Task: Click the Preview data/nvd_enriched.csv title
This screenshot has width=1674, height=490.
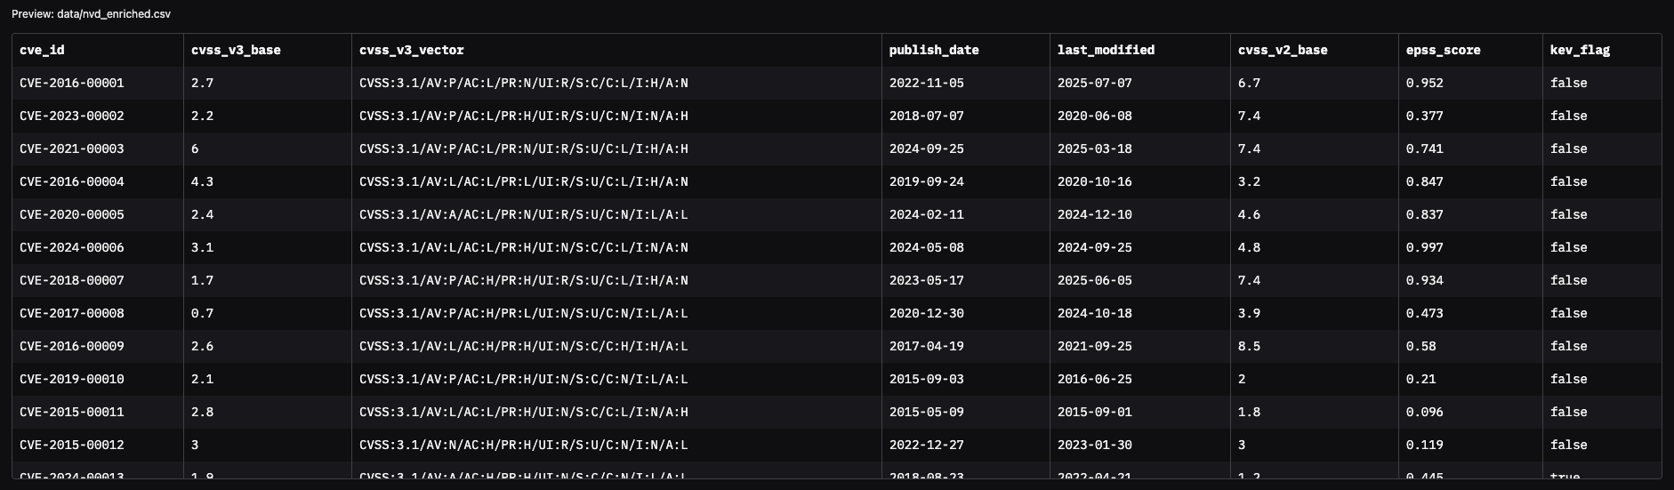Action: coord(91,15)
